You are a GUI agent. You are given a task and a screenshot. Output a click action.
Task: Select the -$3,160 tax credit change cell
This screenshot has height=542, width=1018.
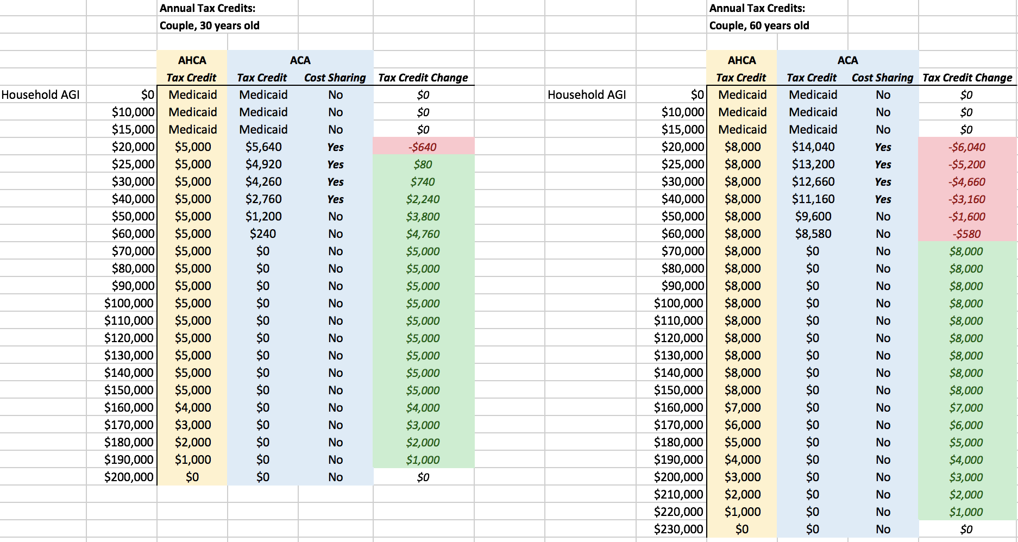(x=966, y=199)
